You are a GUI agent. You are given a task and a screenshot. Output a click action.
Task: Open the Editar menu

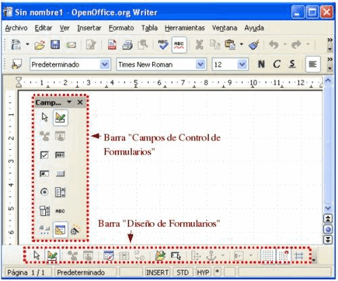(x=43, y=28)
